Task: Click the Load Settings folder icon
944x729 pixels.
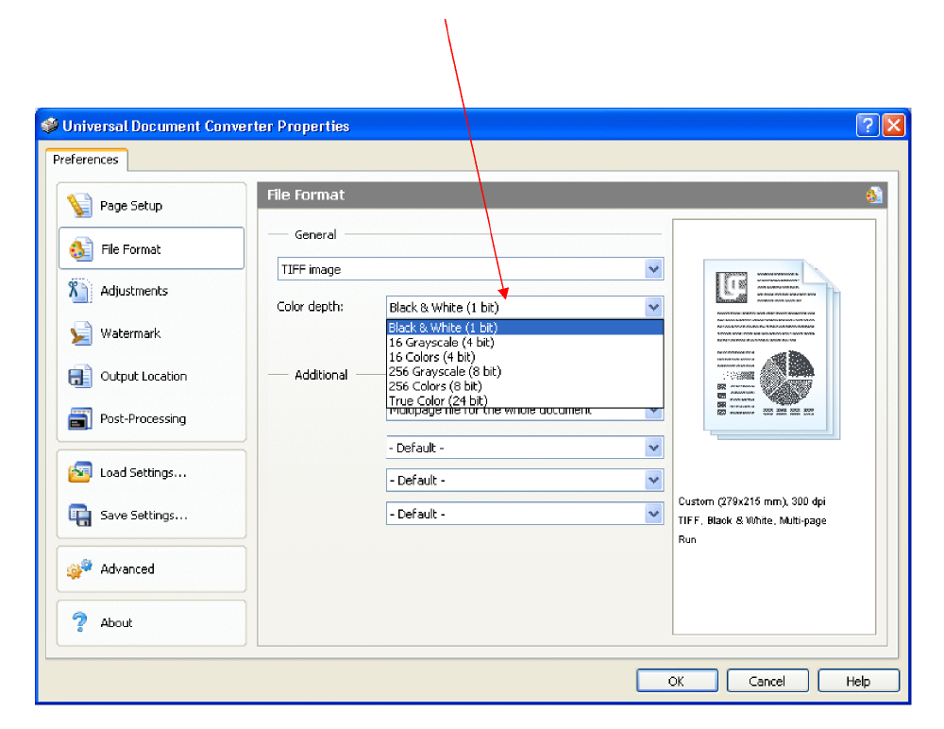Action: click(x=79, y=472)
